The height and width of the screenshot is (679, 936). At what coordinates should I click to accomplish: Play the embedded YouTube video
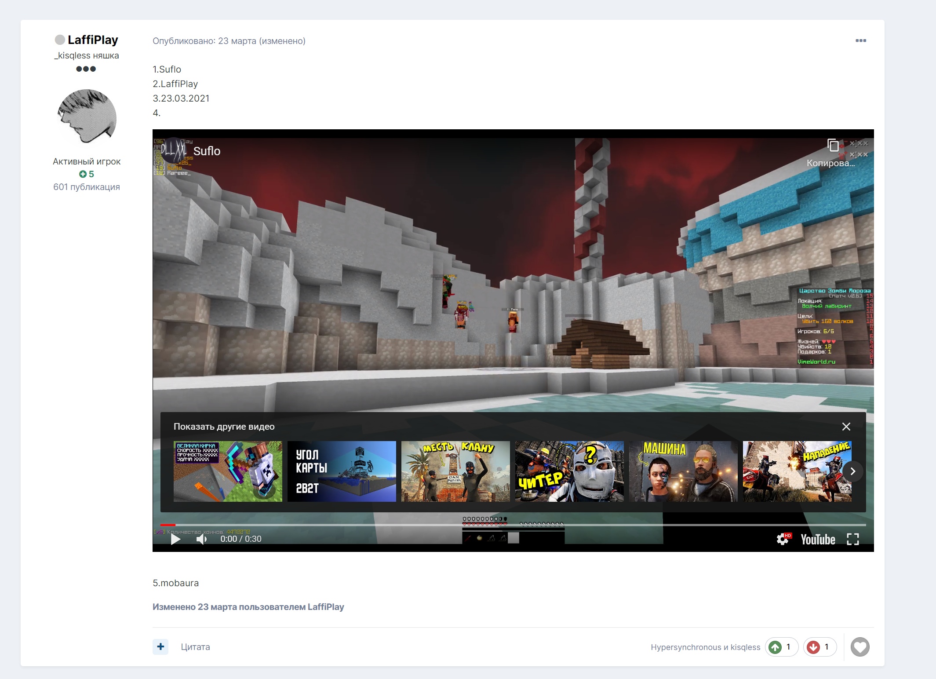click(175, 539)
